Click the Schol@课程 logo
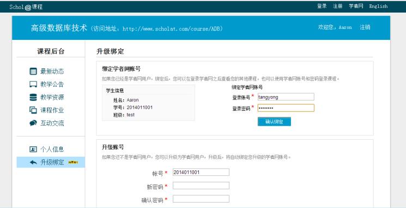The height and width of the screenshot is (208, 406). (26, 7)
